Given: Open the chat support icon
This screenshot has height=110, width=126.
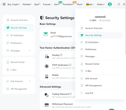Looking at the screenshot, I should click(x=124, y=4).
